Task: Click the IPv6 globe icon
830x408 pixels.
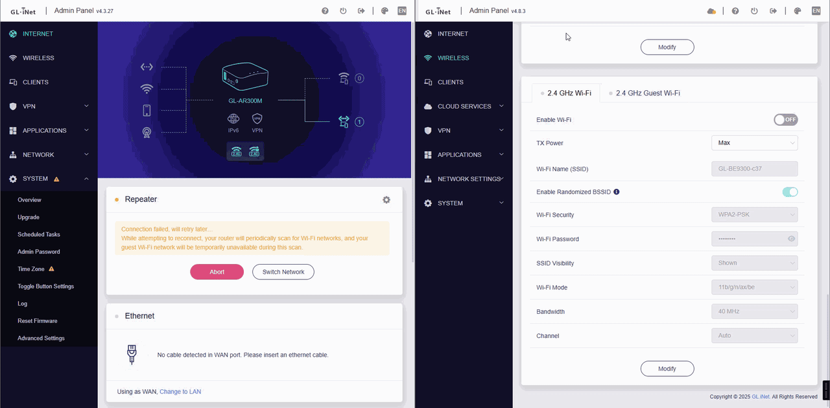Action: [233, 119]
